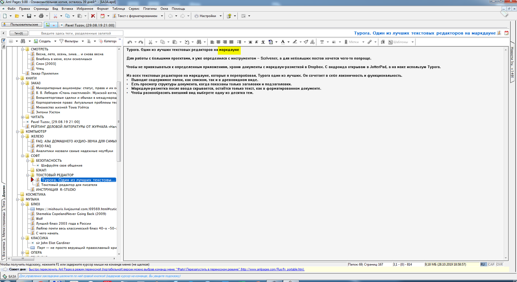Toggle the pin icon above the tree panel
Screen dimensions: 517x282
pos(3,41)
